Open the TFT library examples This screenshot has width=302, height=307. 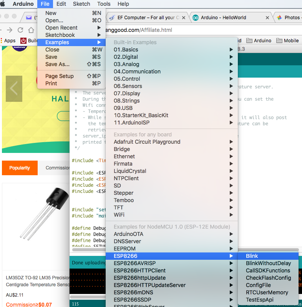172,207
